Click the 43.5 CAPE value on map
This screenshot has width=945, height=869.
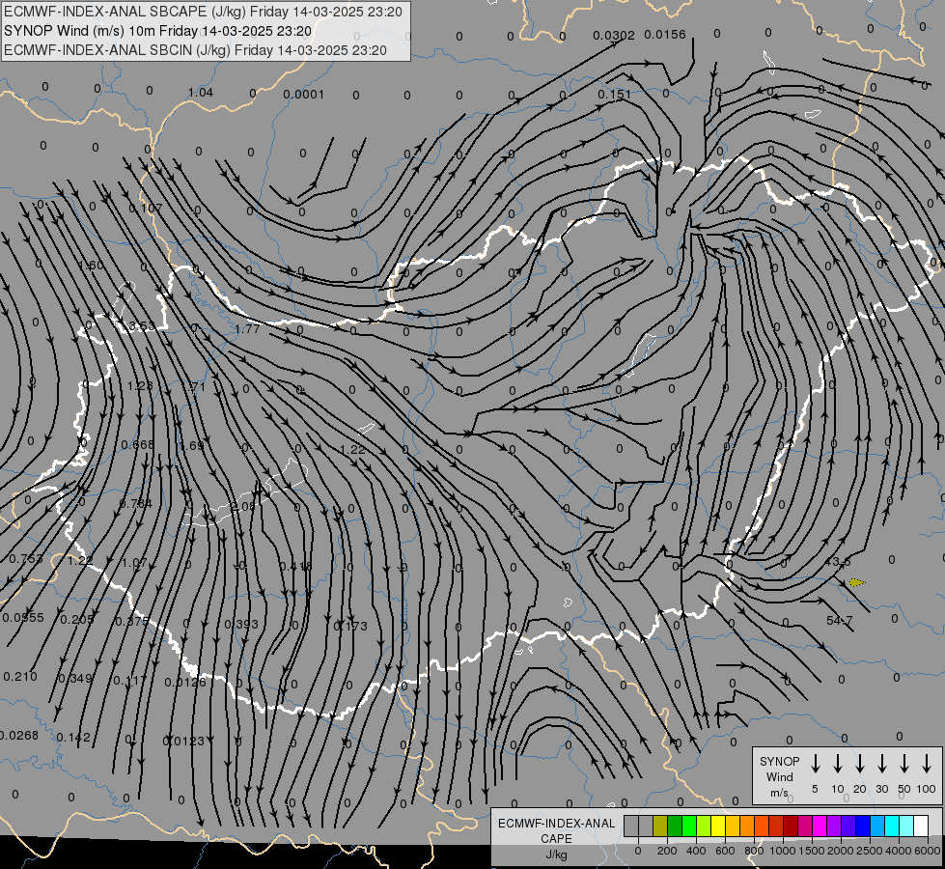tap(838, 561)
